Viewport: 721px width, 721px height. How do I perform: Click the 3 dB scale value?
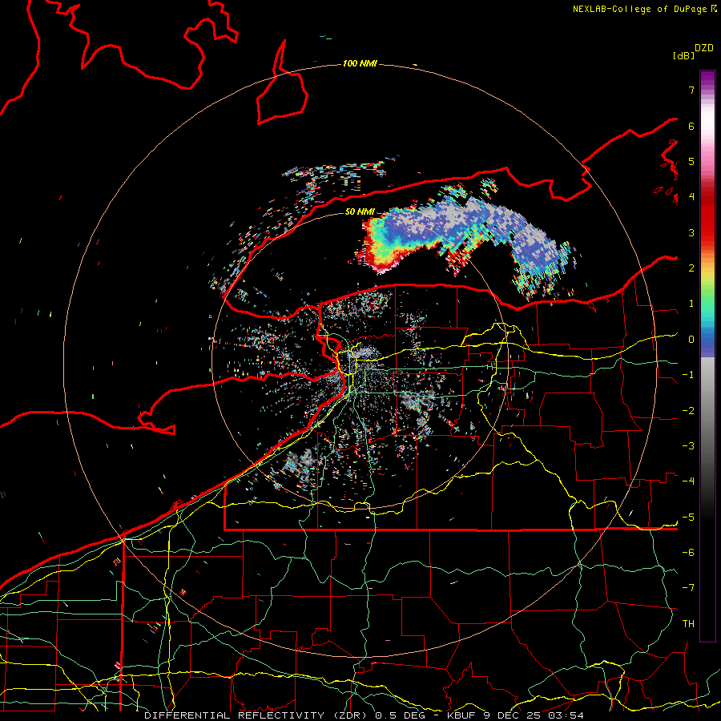[x=691, y=232]
